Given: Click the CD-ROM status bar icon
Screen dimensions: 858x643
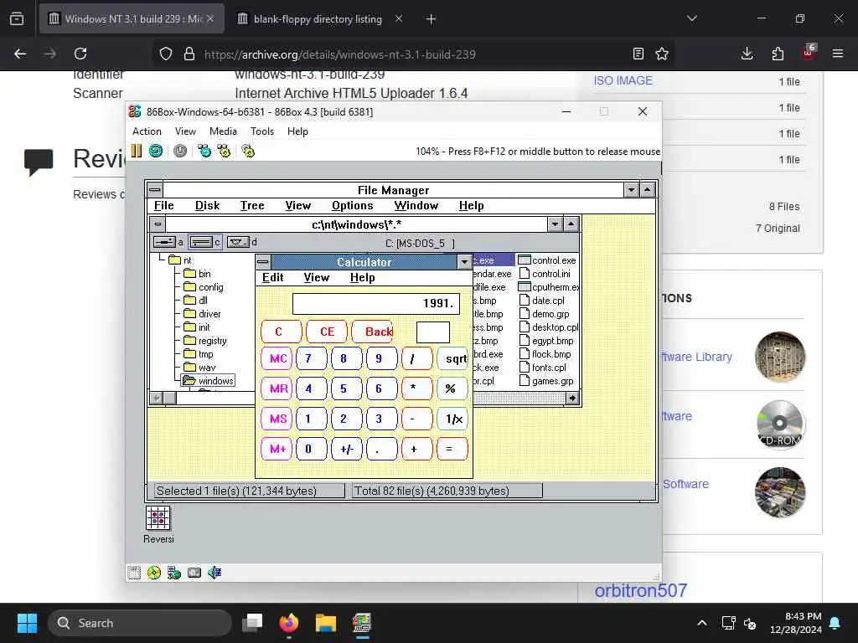Looking at the screenshot, I should coord(154,573).
